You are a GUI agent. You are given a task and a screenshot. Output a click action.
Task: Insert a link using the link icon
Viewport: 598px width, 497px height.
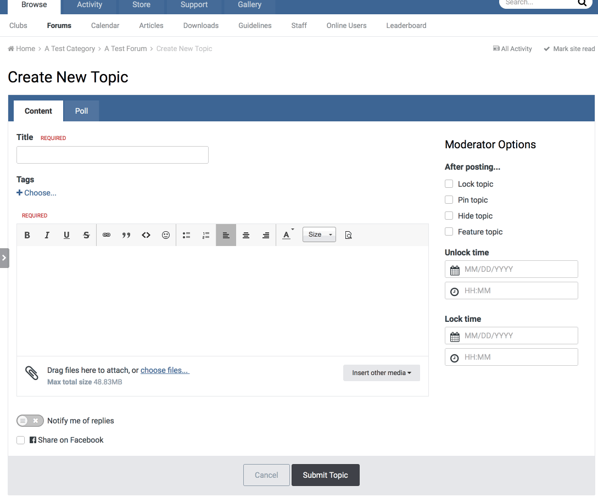(107, 235)
